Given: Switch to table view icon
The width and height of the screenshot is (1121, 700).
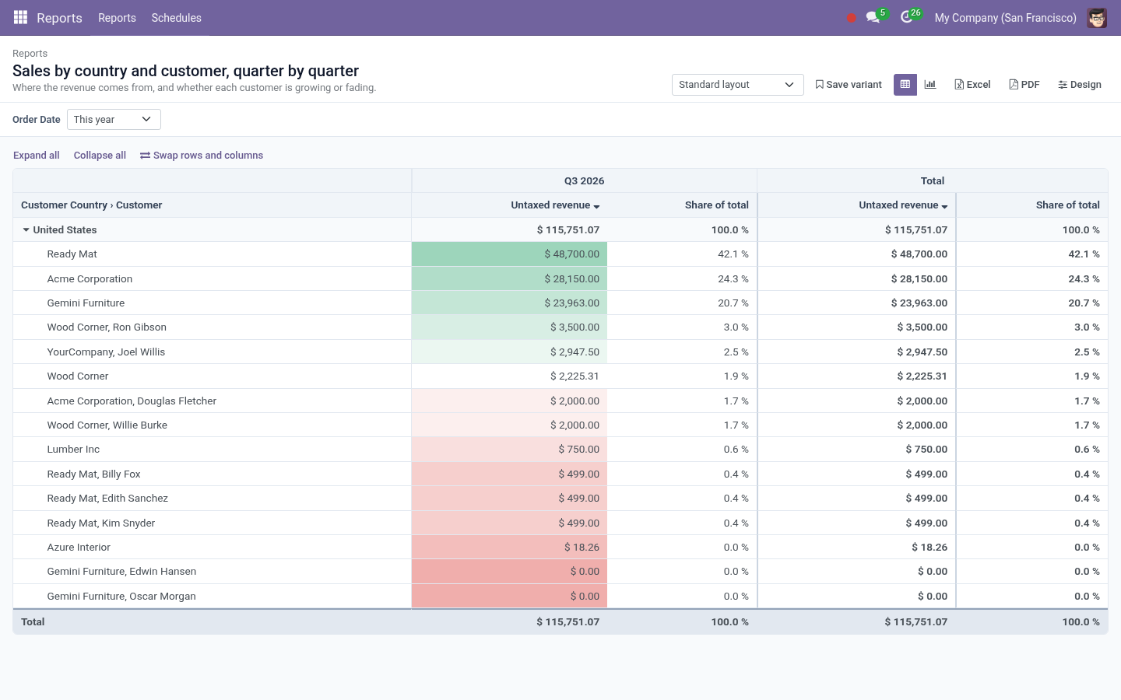Looking at the screenshot, I should click(905, 84).
